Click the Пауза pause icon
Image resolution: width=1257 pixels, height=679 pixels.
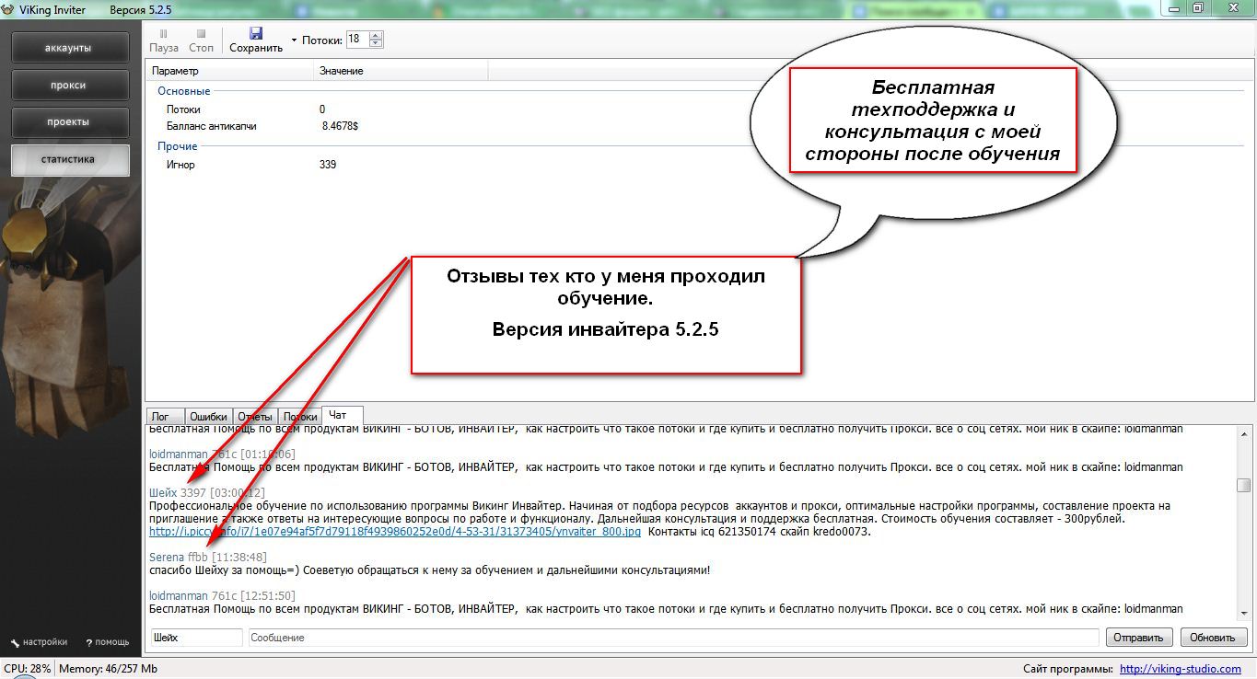click(x=163, y=34)
